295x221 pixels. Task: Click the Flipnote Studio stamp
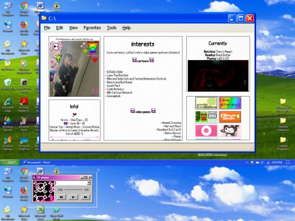pyautogui.click(x=230, y=117)
